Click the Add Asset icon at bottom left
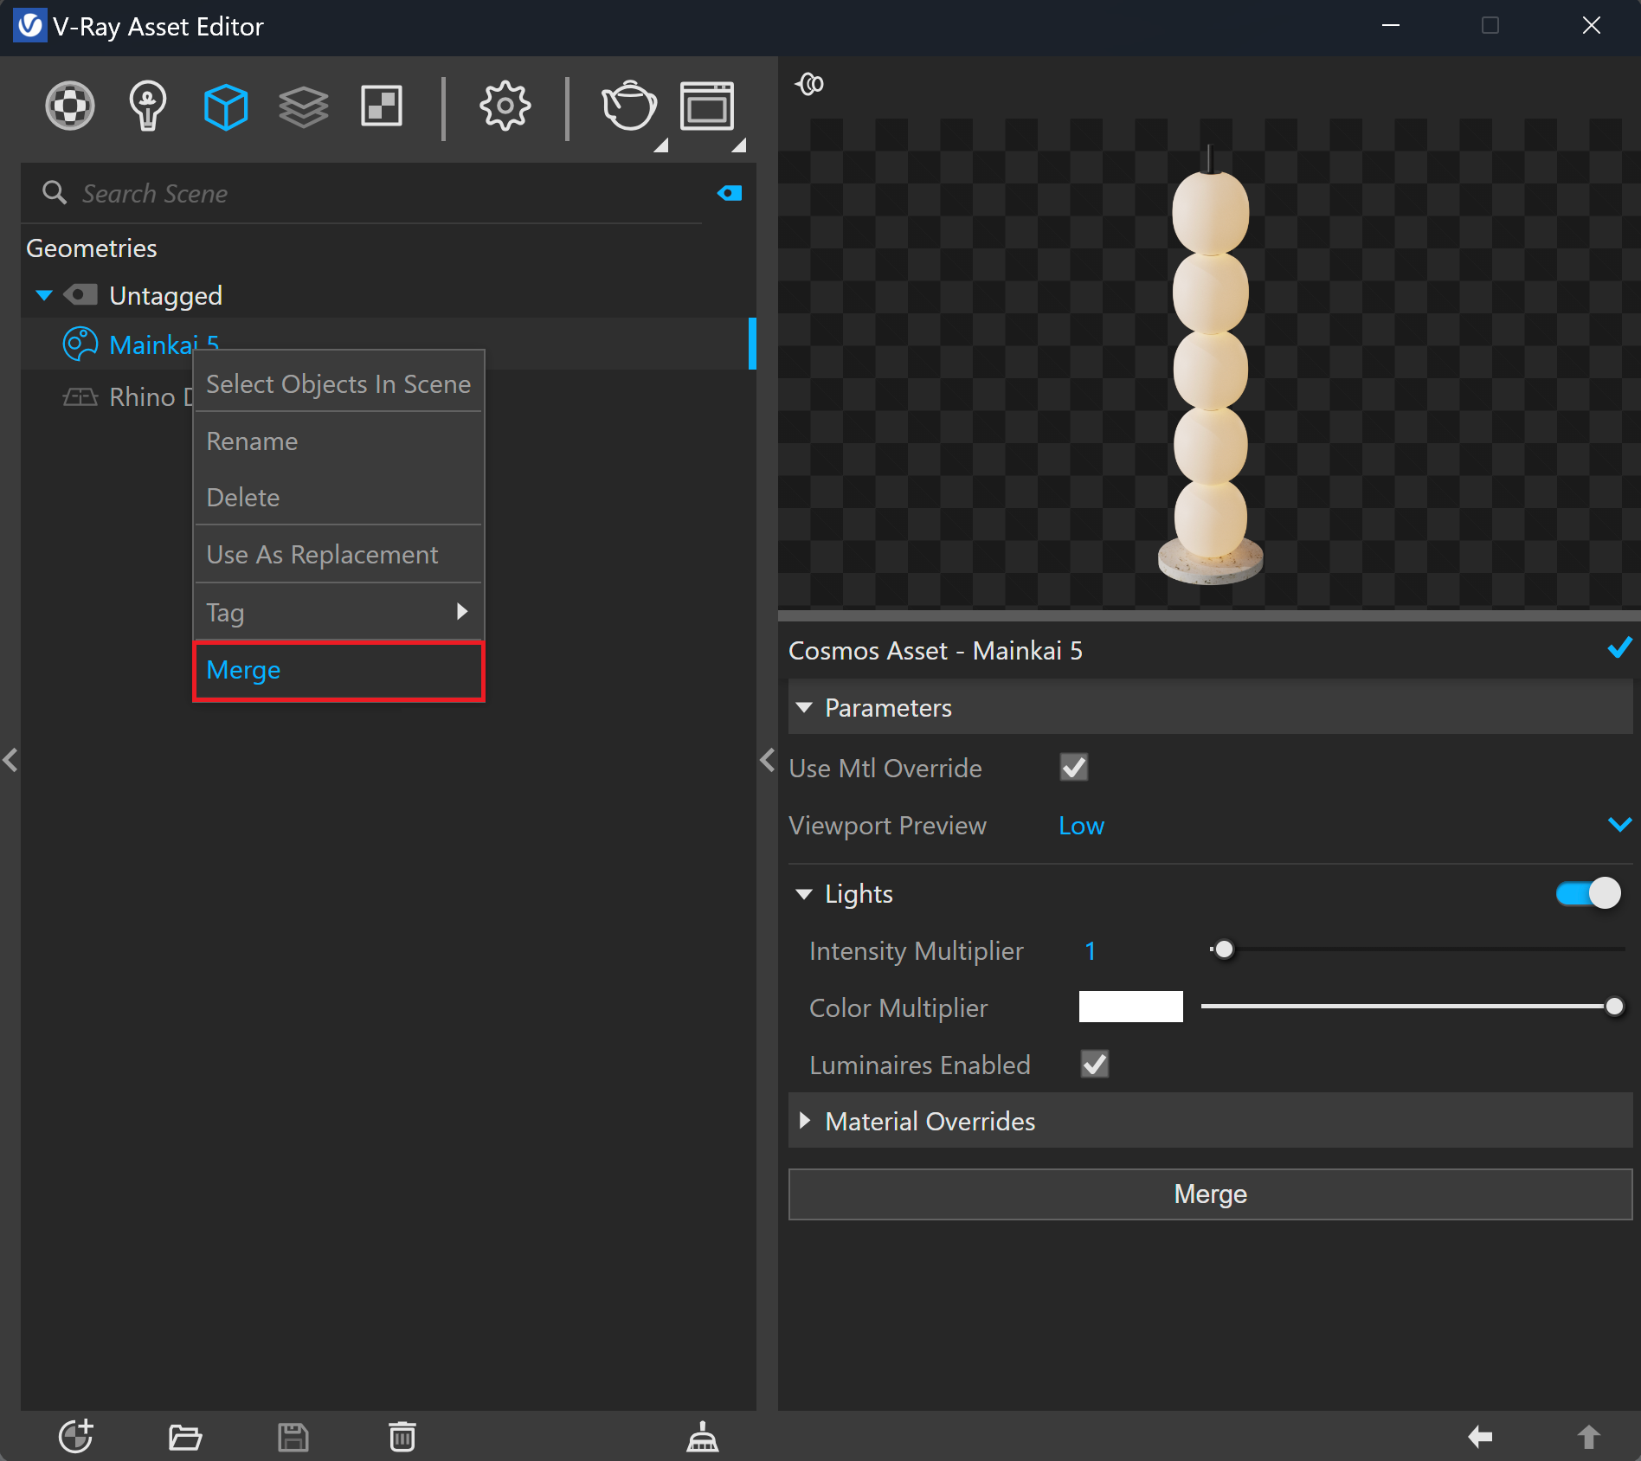The height and width of the screenshot is (1461, 1641). [x=76, y=1436]
